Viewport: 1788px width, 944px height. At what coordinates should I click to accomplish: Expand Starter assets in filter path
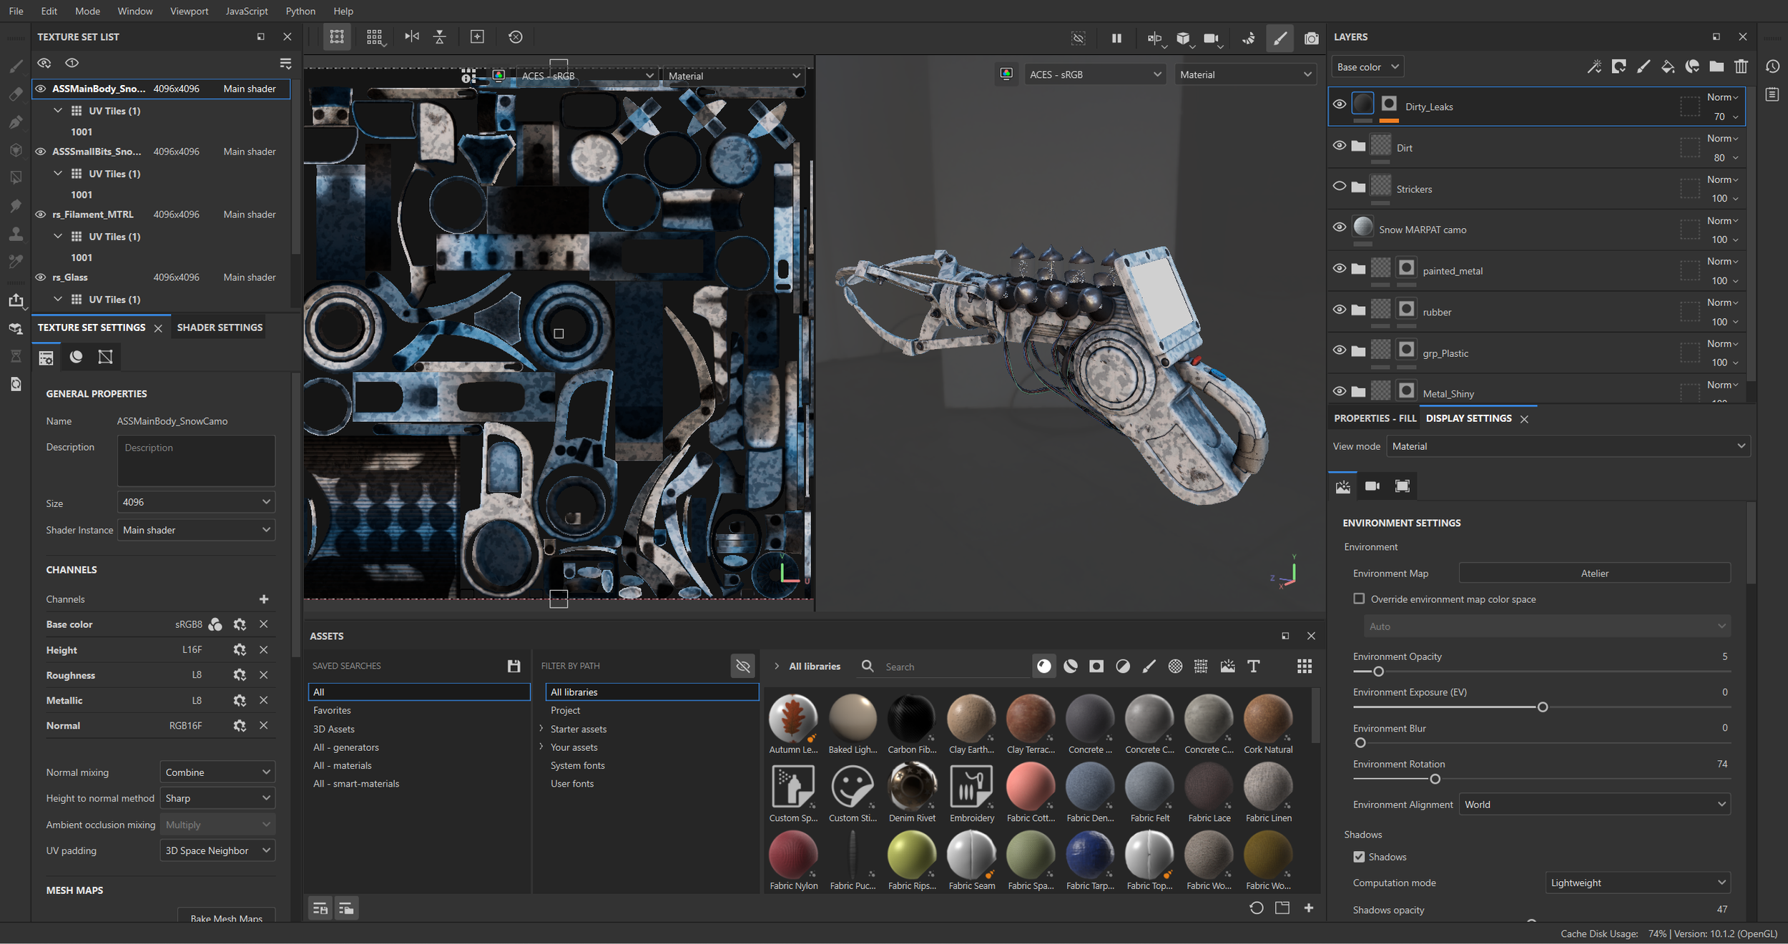(541, 729)
